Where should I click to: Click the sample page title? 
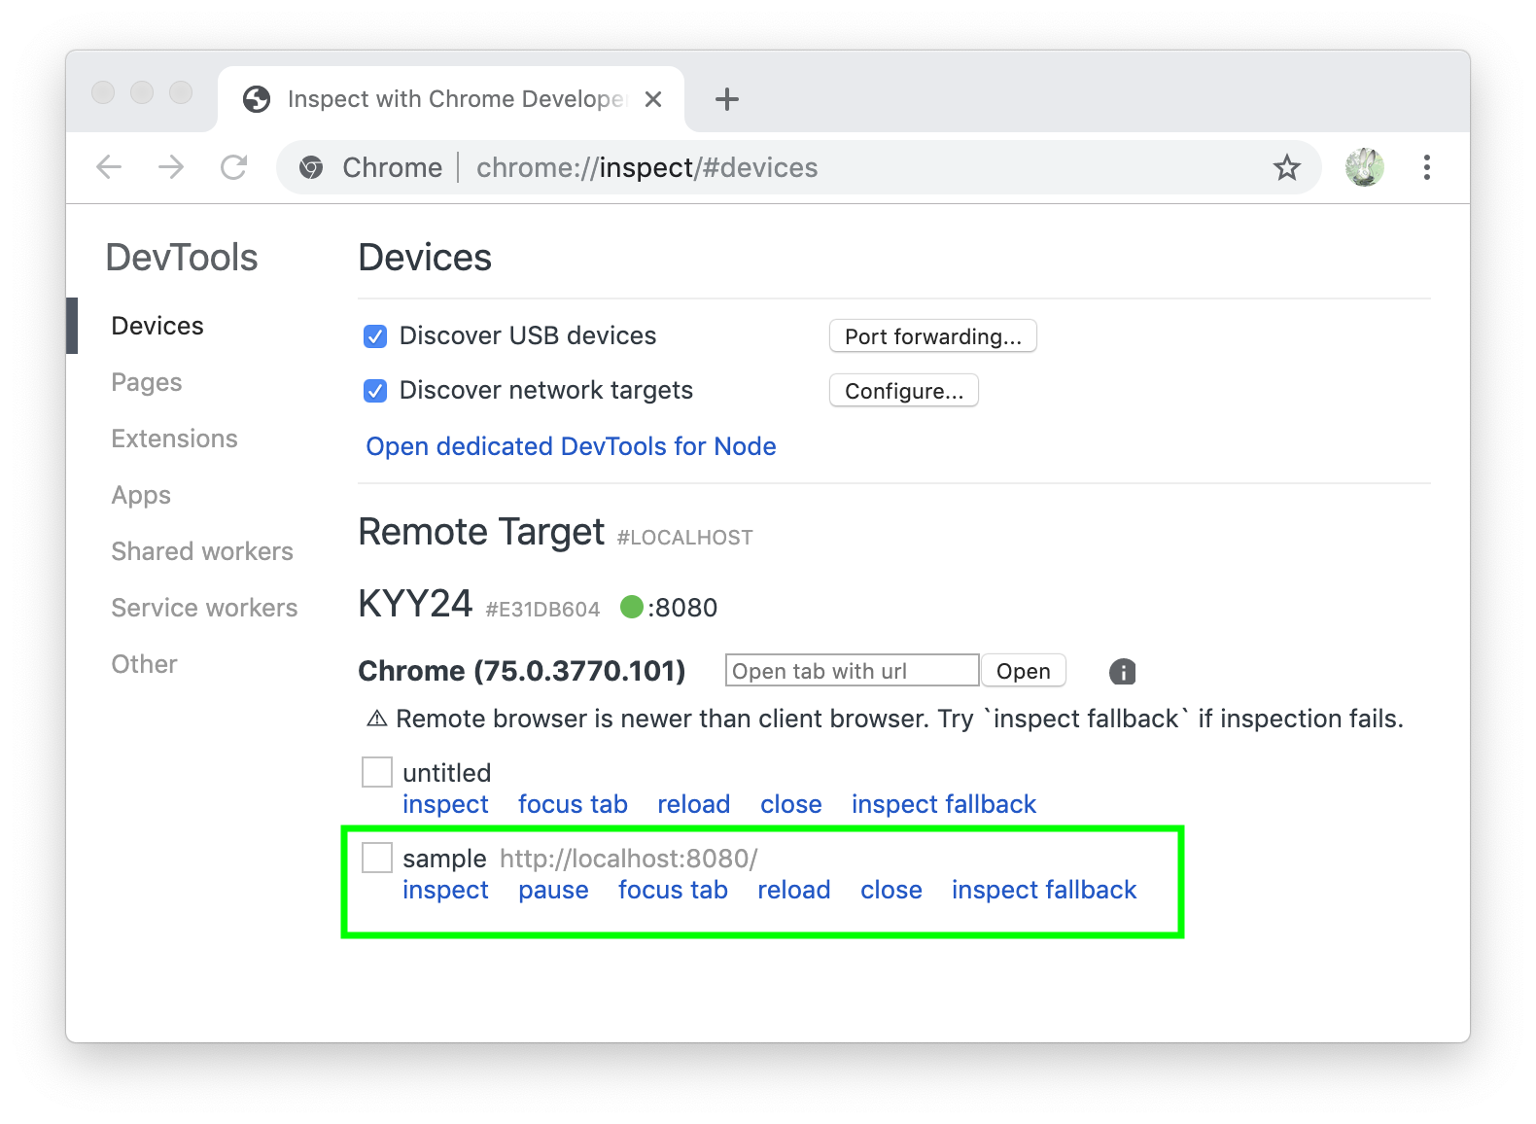coord(444,859)
